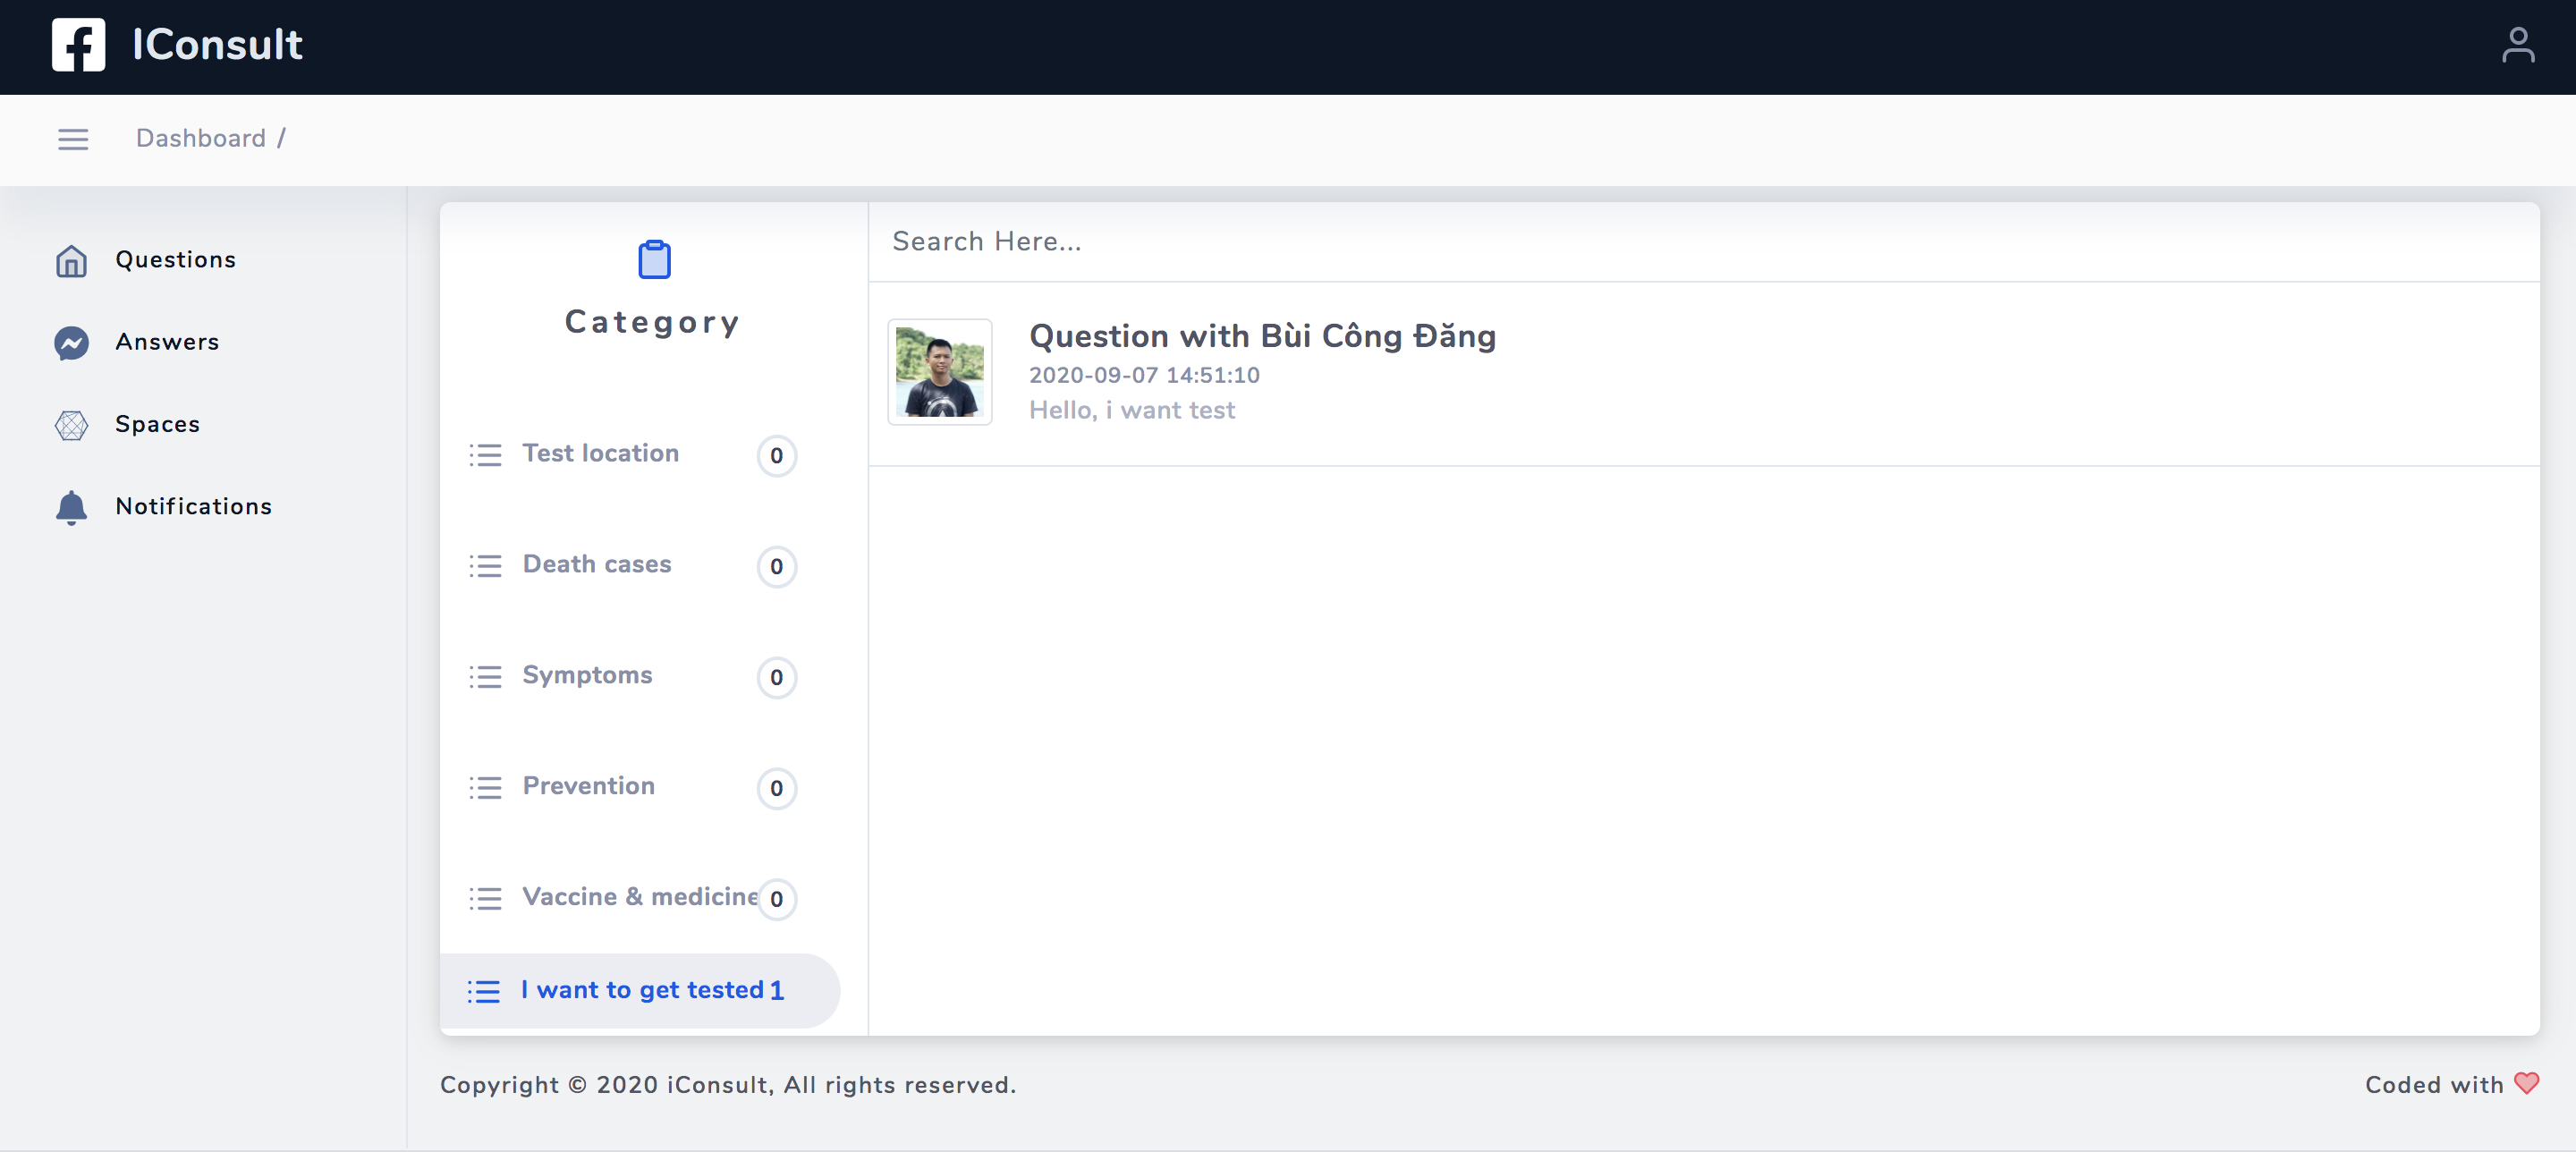2576x1152 pixels.
Task: Toggle the hamburger sidebar menu
Action: (73, 139)
